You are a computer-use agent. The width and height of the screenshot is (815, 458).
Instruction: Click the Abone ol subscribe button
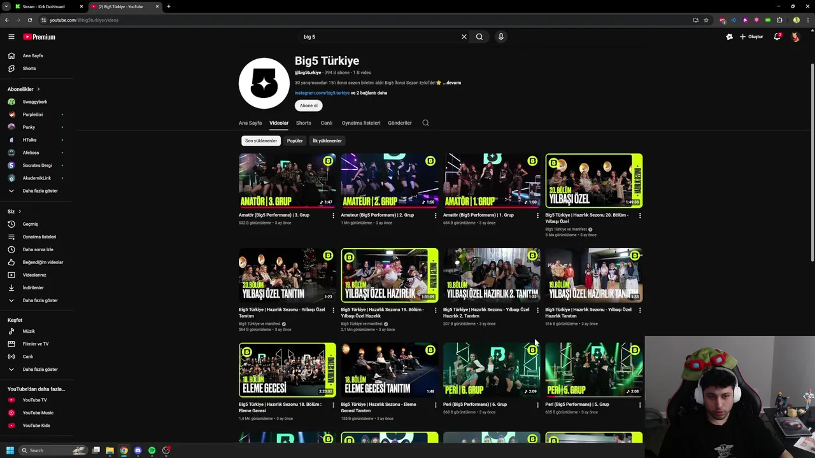click(x=309, y=106)
